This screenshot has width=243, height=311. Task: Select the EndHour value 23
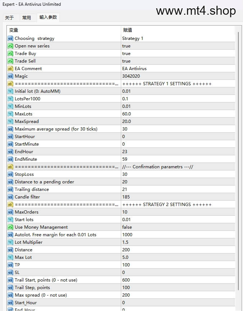125,152
